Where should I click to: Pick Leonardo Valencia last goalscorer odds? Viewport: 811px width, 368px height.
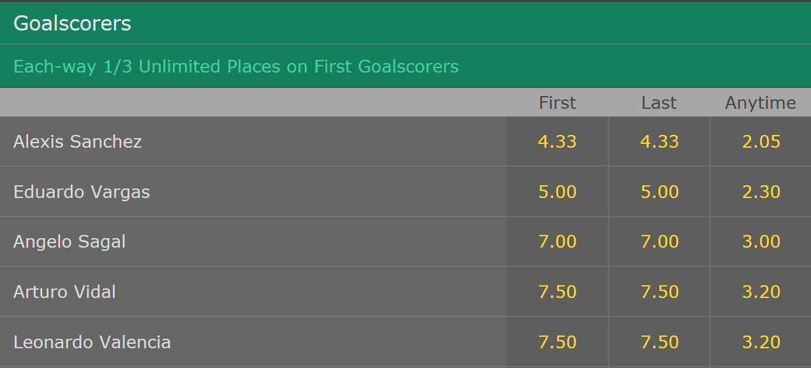click(x=659, y=342)
